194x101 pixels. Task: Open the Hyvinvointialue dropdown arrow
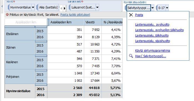[x=33, y=7]
